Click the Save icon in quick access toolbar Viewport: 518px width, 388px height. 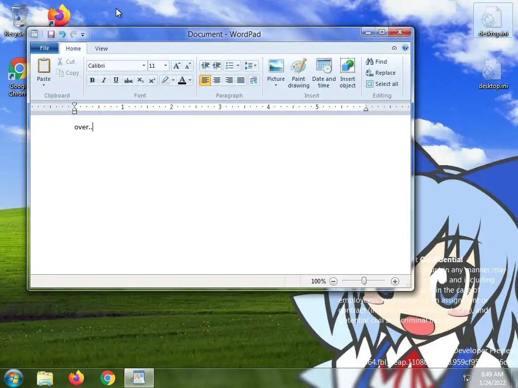(51, 34)
